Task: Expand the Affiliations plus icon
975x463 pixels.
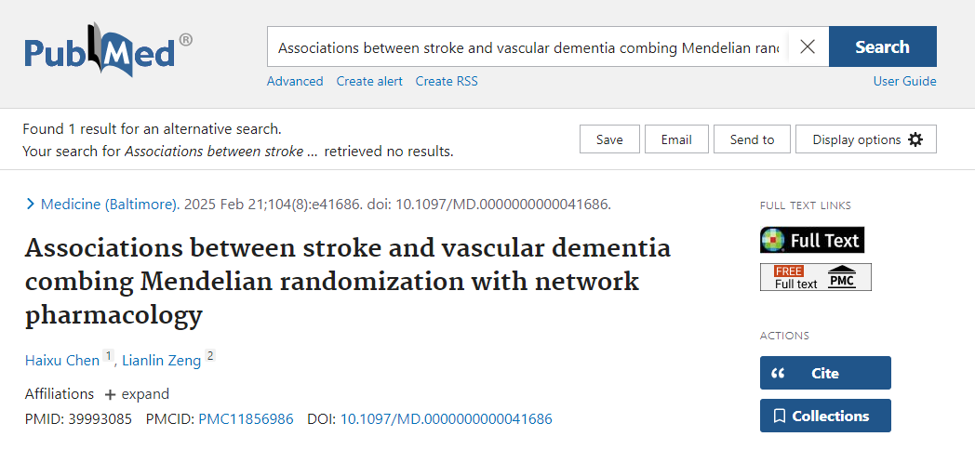Action: coord(110,394)
